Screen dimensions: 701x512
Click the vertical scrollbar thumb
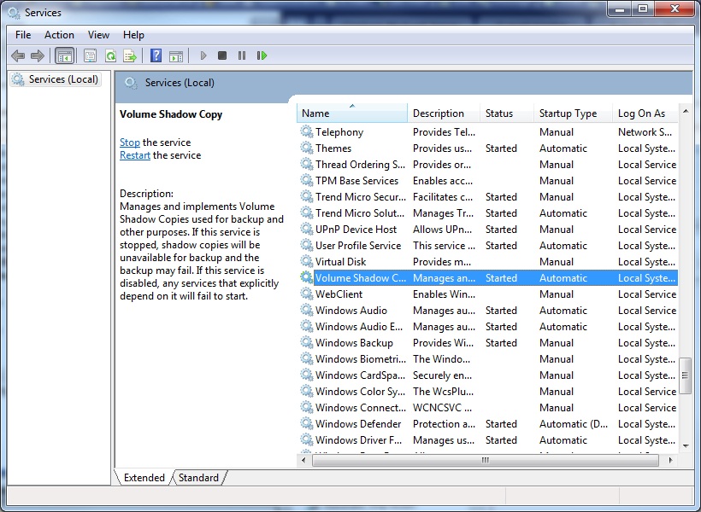click(686, 375)
